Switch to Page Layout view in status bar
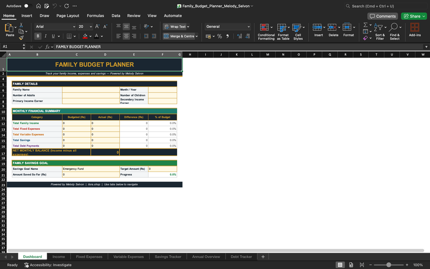This screenshot has height=269, width=430. click(351, 265)
